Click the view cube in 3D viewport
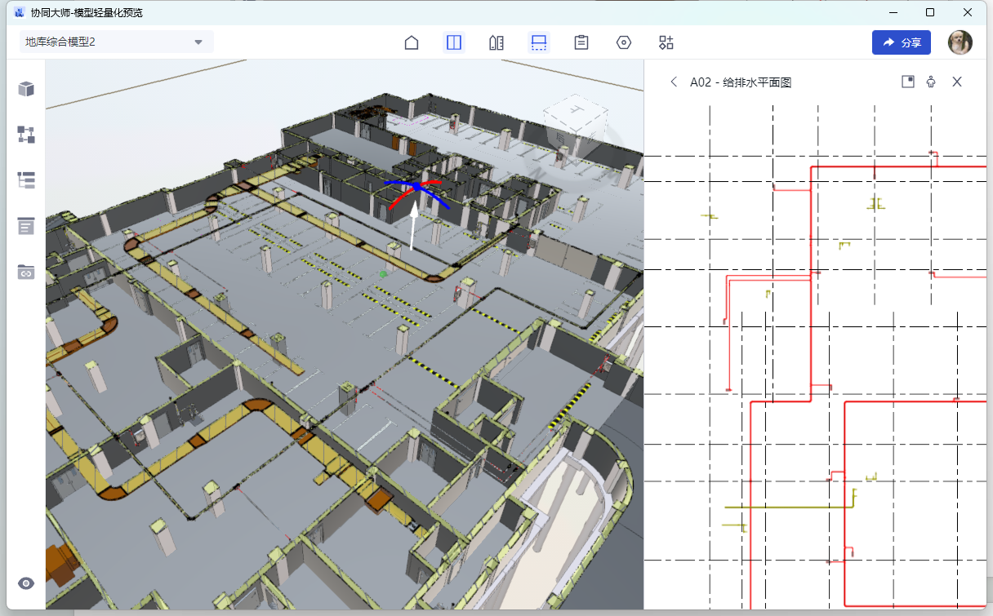993x616 pixels. [x=576, y=129]
